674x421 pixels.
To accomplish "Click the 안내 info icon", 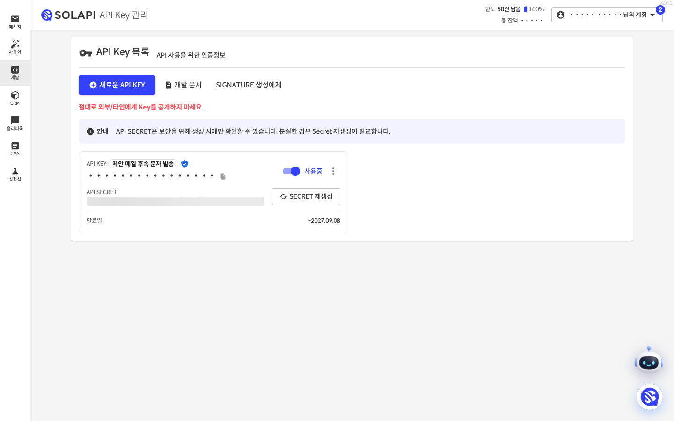I will 90,131.
